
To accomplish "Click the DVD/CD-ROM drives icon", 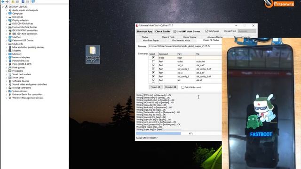I will pos(10,23).
